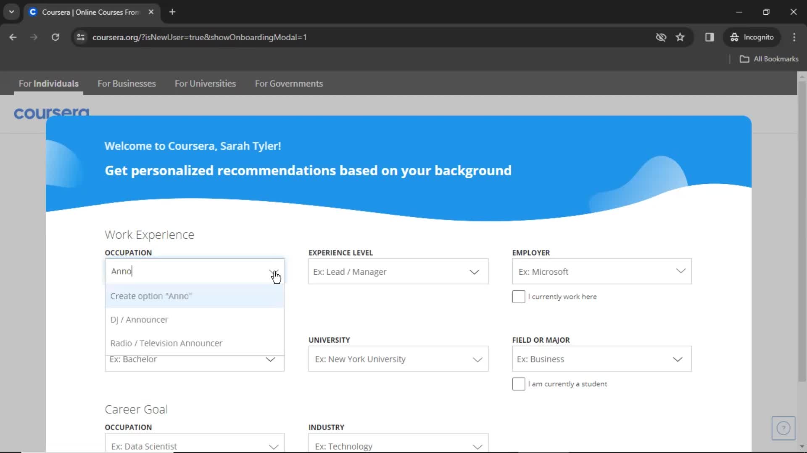
Task: Click the incognito mode icon
Action: [734, 37]
